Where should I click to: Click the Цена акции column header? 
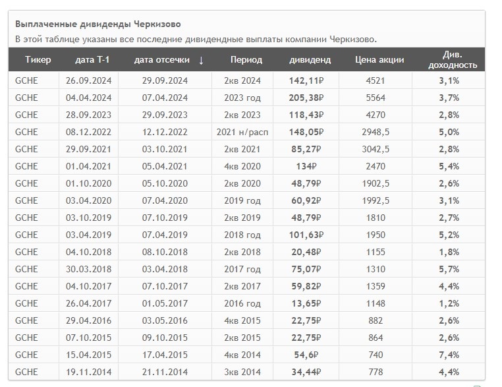tap(379, 59)
